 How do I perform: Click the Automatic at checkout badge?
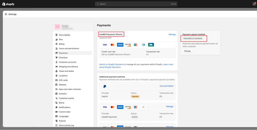point(193,38)
